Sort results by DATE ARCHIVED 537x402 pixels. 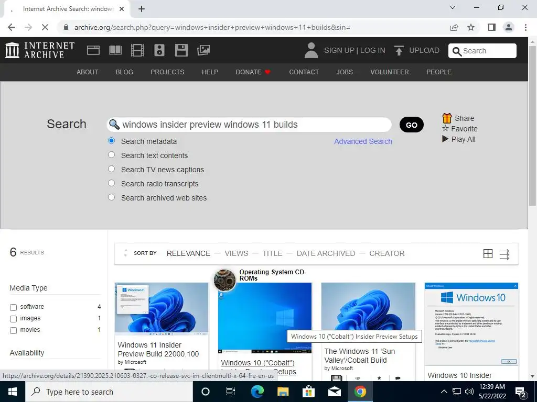coord(326,253)
